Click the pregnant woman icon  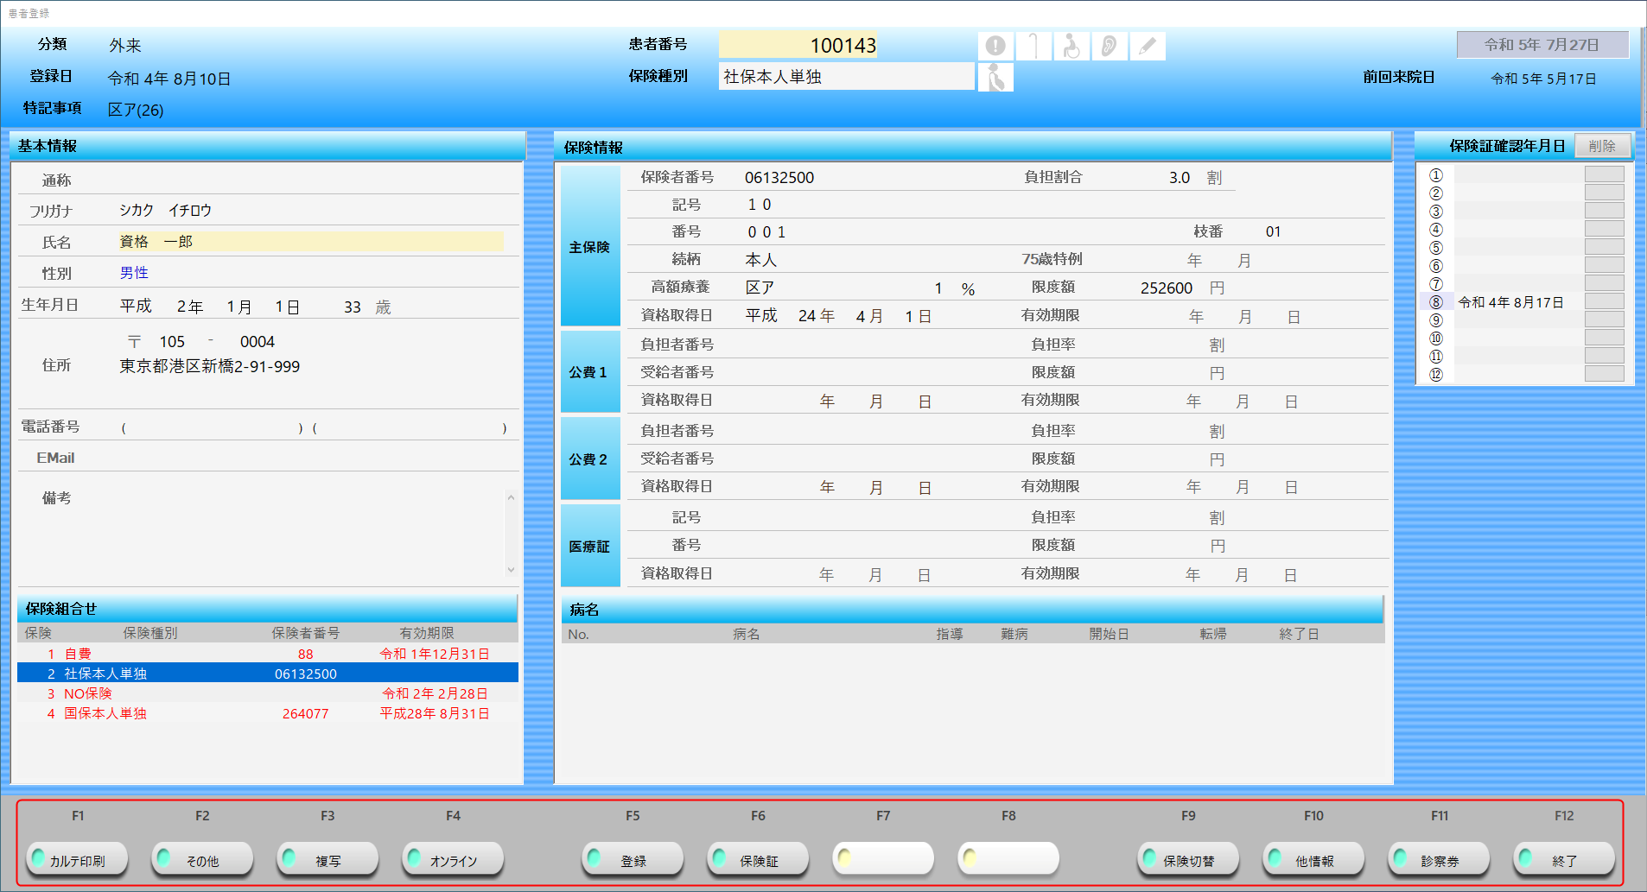click(995, 78)
